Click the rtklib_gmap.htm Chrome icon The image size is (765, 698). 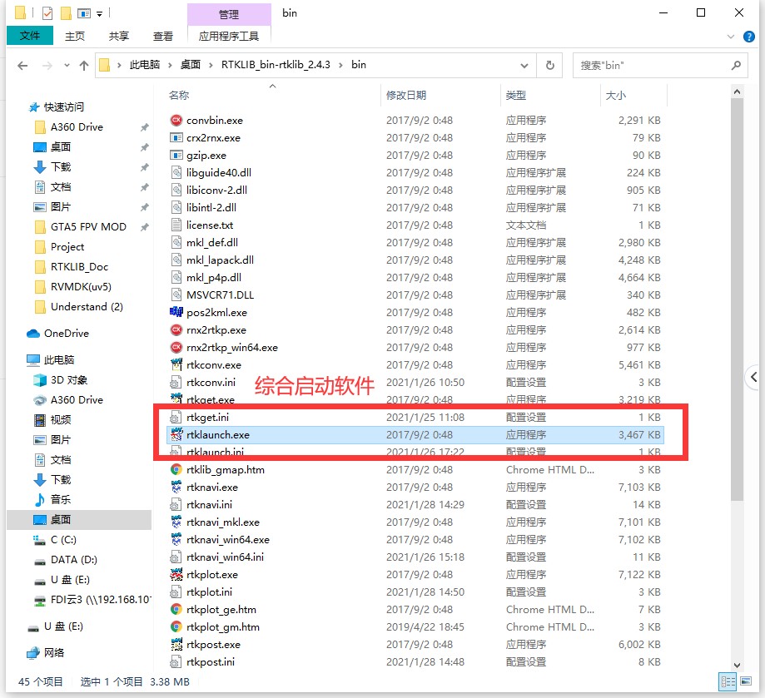tap(176, 469)
